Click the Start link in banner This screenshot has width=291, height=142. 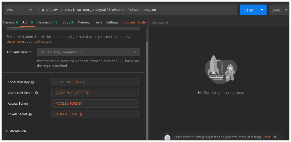point(266,137)
